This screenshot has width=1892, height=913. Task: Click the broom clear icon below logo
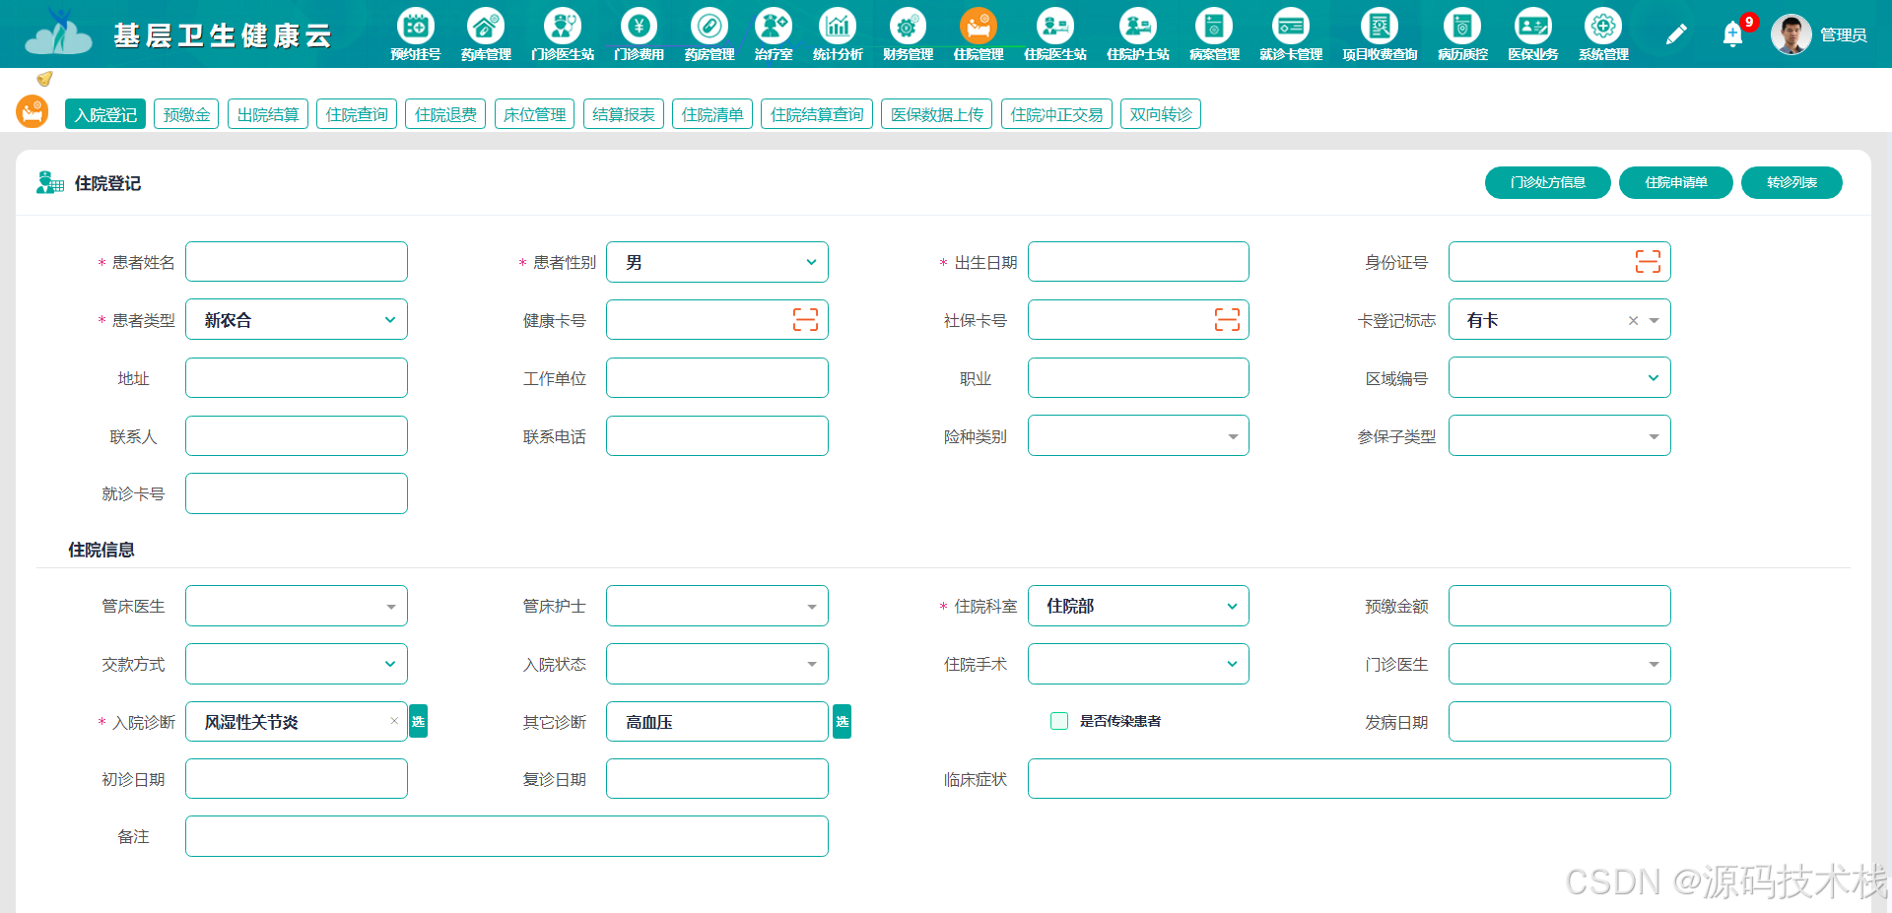[44, 79]
